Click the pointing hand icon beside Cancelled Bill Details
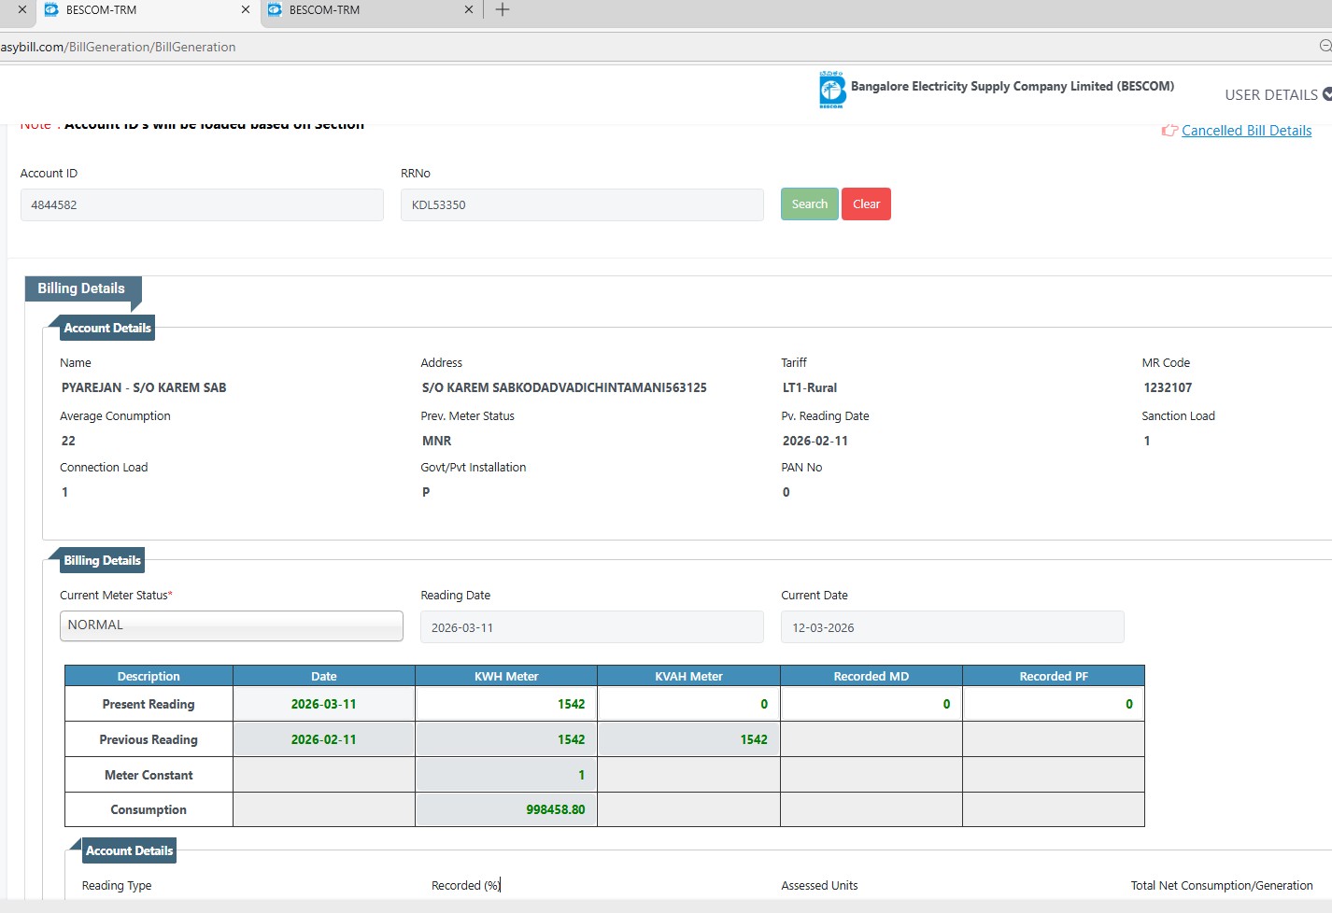This screenshot has height=913, width=1332. coord(1169,131)
